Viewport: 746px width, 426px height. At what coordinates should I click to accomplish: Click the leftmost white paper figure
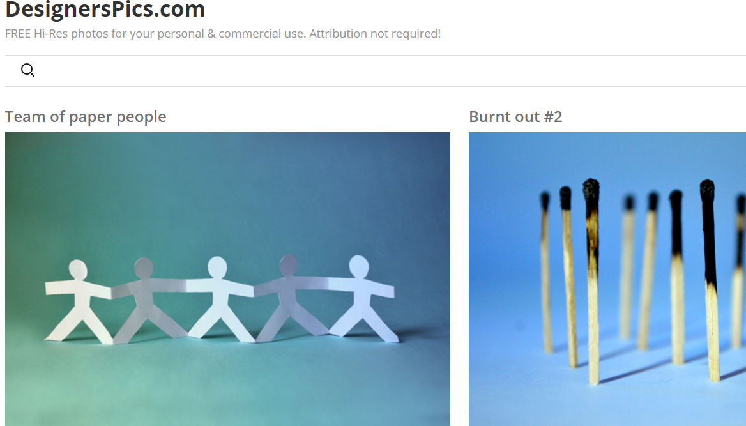click(x=79, y=301)
